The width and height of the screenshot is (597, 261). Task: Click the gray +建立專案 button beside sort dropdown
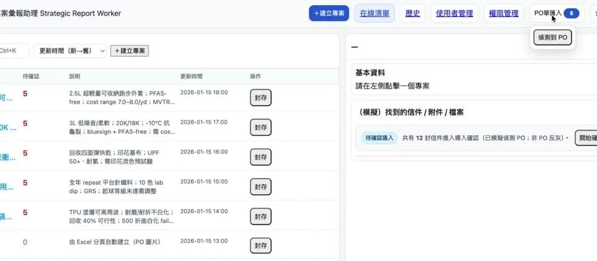[x=130, y=51]
